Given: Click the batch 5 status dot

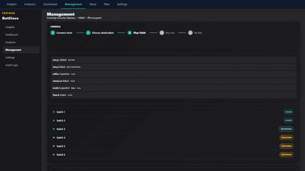Looking at the screenshot, I should point(54,146).
